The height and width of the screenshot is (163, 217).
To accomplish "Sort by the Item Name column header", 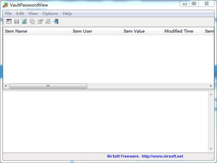I will 36,31.
